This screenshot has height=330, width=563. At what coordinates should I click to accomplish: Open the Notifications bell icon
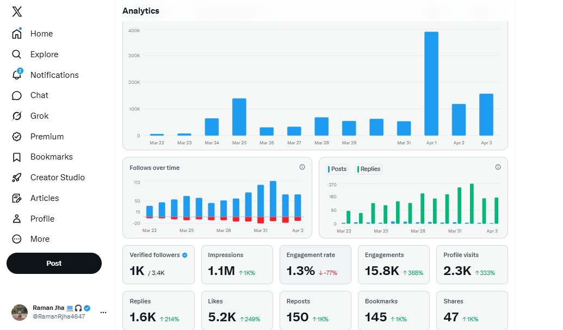tap(17, 75)
